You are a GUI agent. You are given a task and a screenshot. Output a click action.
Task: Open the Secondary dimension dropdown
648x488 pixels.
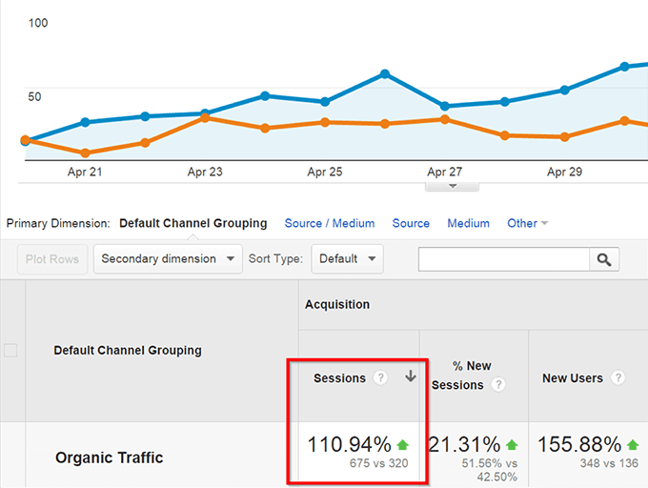[168, 258]
